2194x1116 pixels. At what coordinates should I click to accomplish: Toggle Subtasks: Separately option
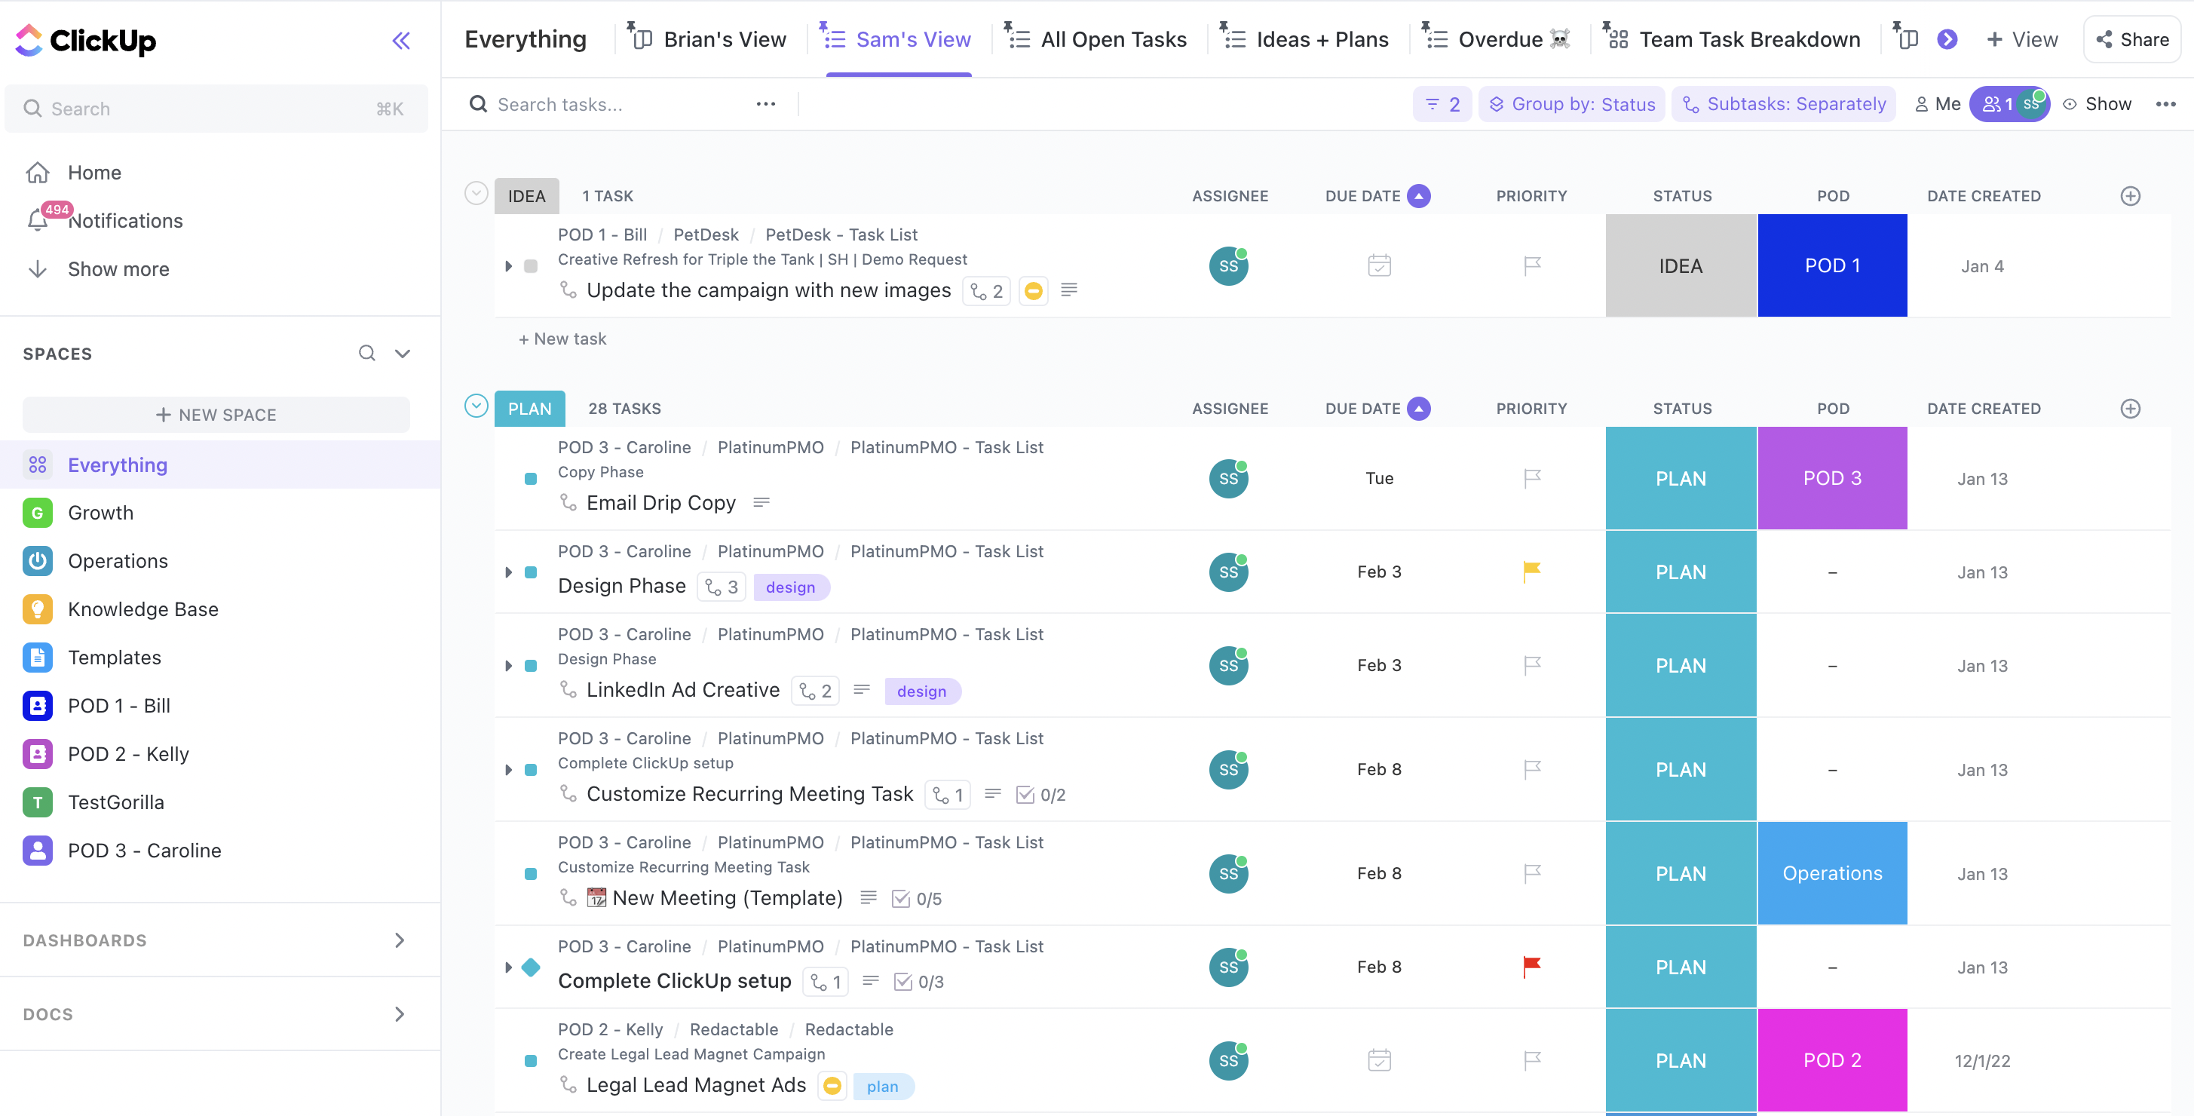[x=1784, y=104]
